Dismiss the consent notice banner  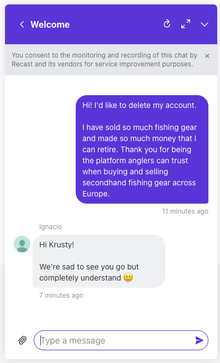(207, 56)
